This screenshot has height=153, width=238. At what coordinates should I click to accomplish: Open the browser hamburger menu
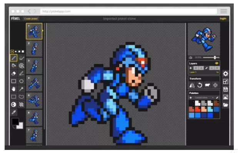[223, 11]
